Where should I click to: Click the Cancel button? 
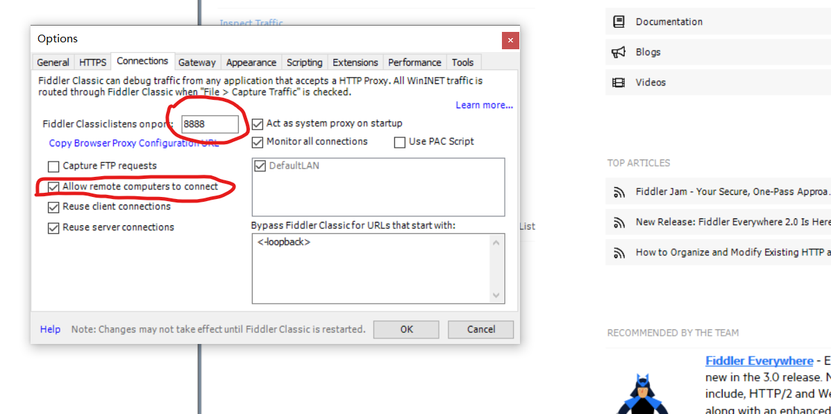point(480,329)
